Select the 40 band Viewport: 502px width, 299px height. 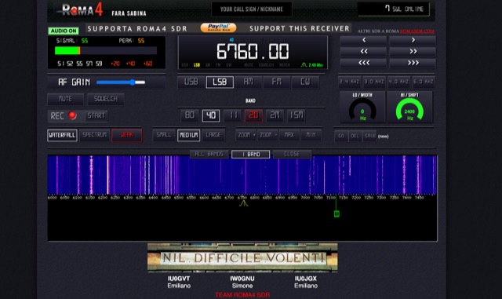pyautogui.click(x=211, y=115)
